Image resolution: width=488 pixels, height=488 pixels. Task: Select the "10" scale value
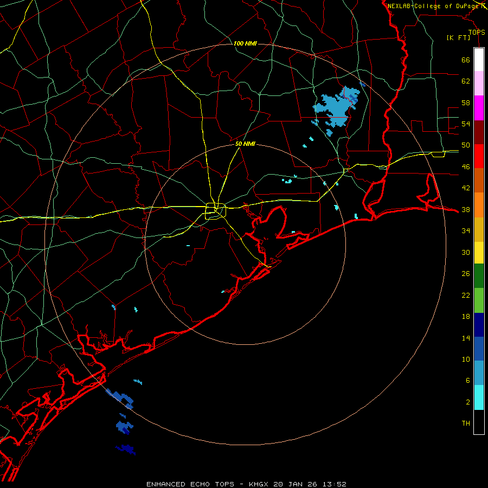pos(466,359)
